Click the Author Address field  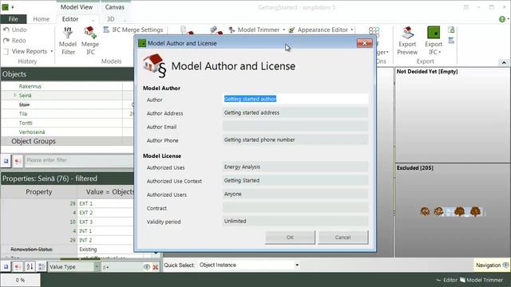pyautogui.click(x=295, y=112)
